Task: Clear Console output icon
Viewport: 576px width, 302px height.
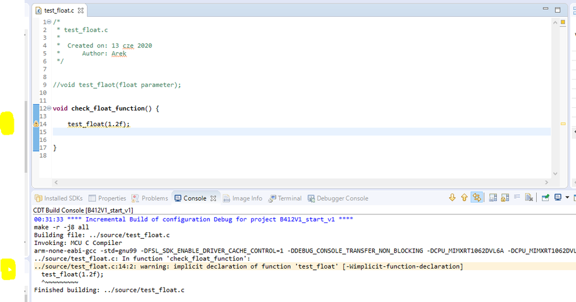Action: [x=529, y=198]
